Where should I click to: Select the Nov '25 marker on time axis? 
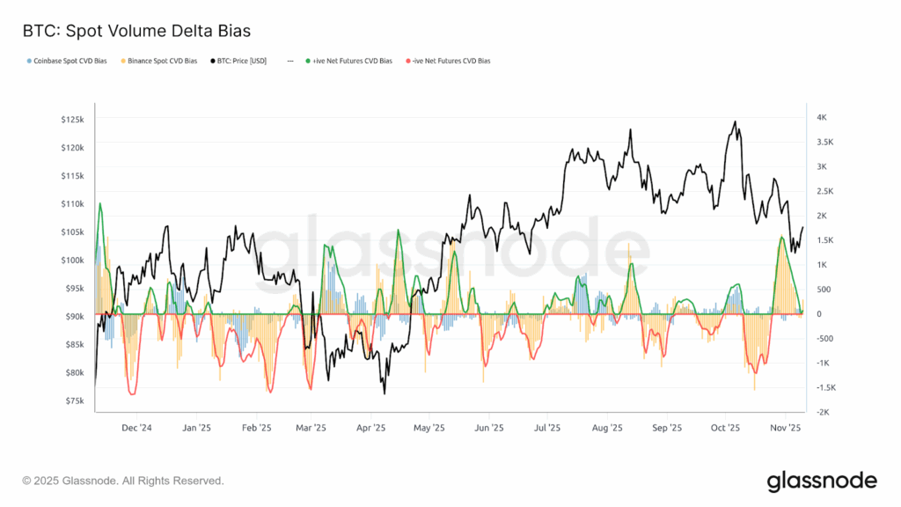coord(785,429)
